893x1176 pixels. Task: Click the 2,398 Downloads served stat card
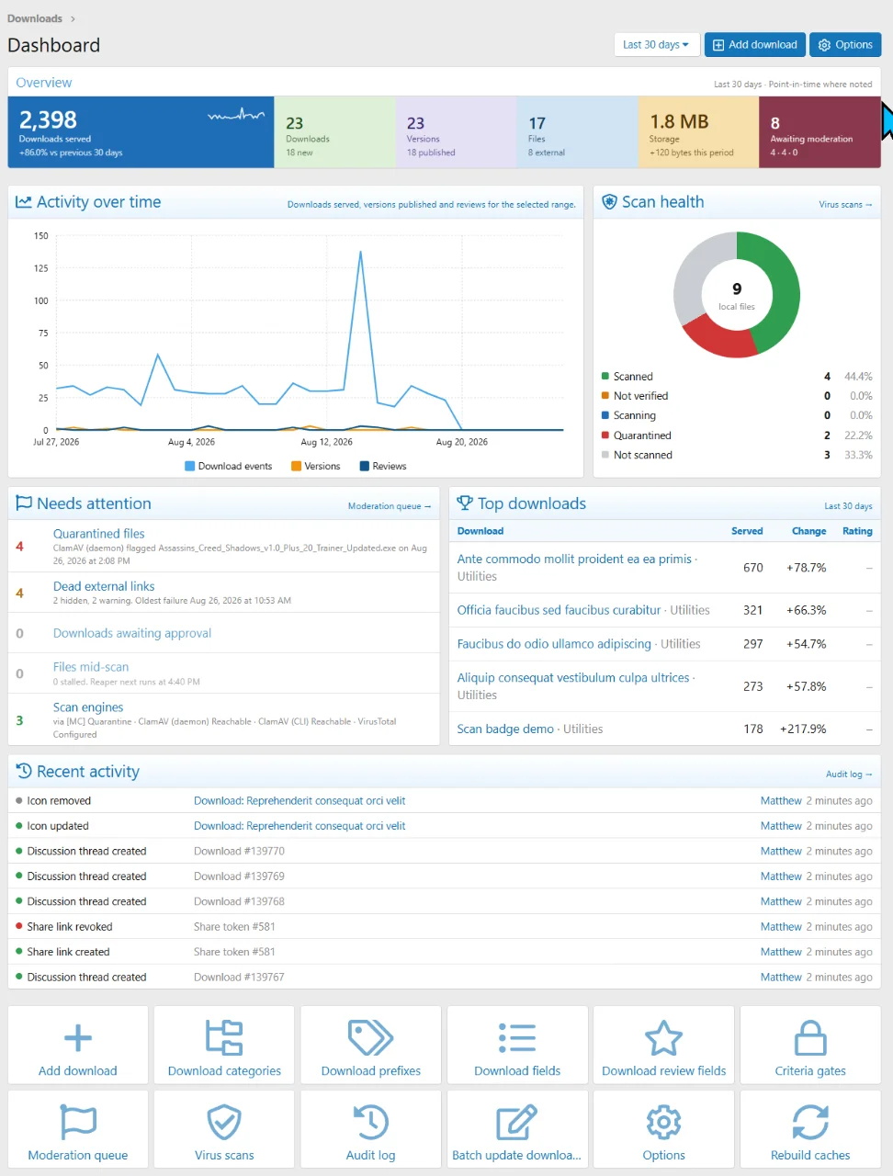tap(141, 132)
